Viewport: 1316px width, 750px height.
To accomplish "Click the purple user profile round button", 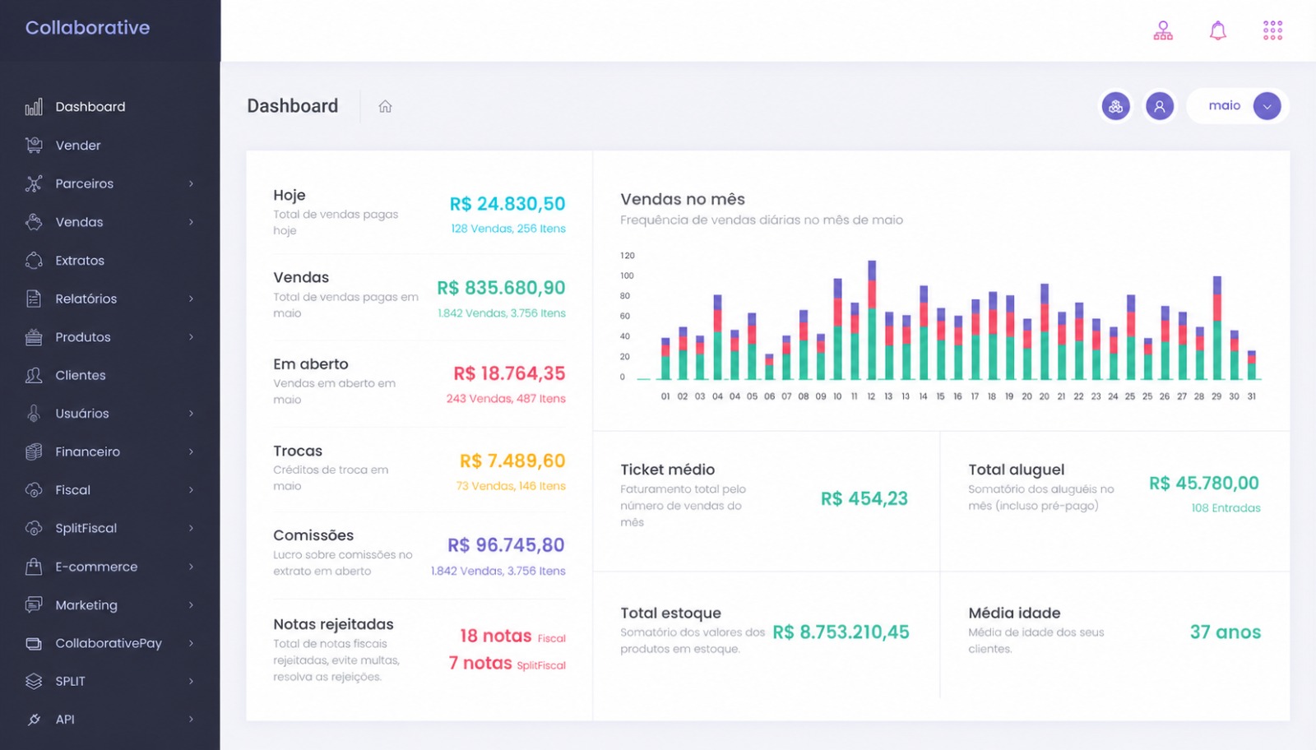I will click(1160, 106).
